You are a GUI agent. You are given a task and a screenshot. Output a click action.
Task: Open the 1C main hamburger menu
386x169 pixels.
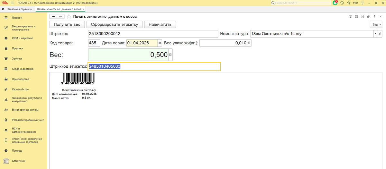point(12,3)
